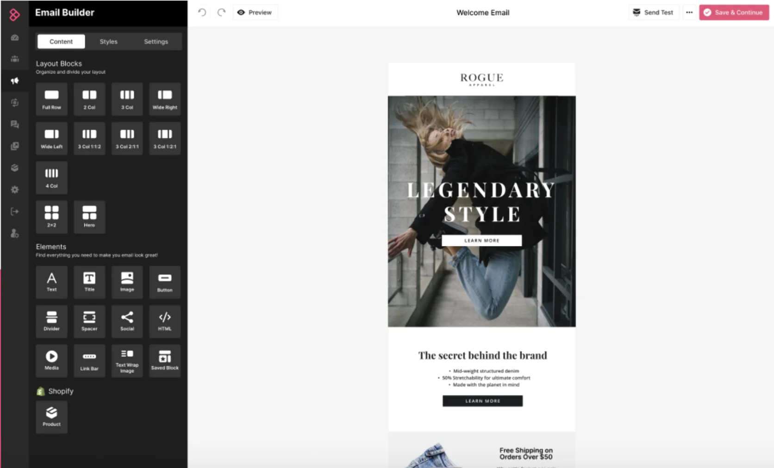The image size is (774, 468).
Task: Insert a Divider element
Action: (x=51, y=321)
